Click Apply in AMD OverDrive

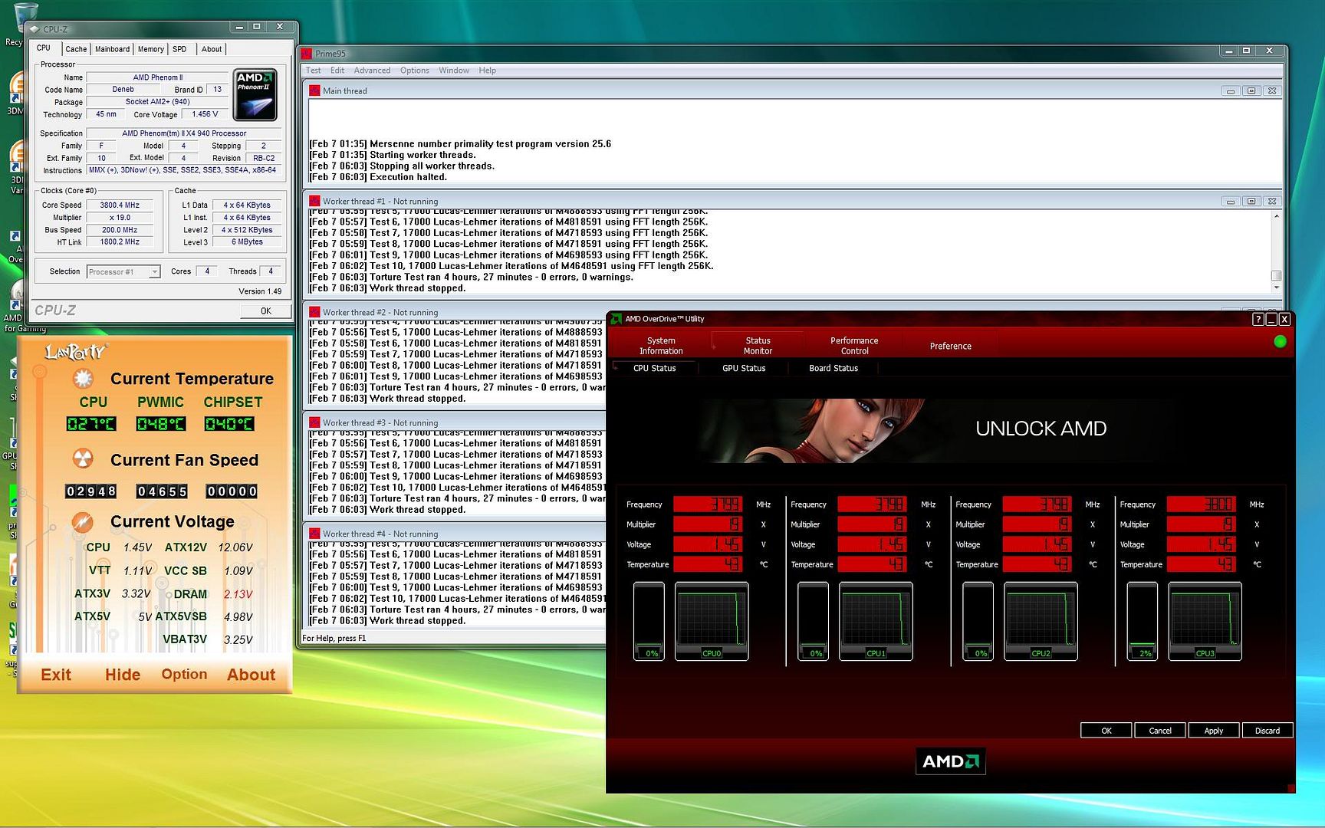pyautogui.click(x=1214, y=731)
